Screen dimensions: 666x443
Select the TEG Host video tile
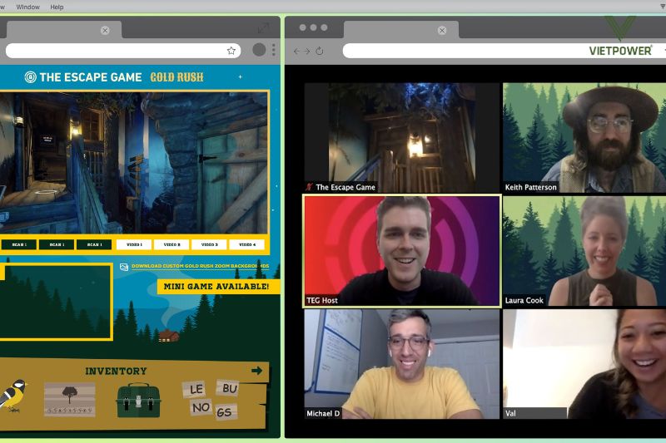coord(402,250)
